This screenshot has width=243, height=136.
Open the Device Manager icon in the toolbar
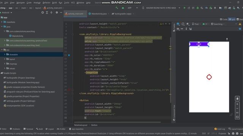[234, 8]
